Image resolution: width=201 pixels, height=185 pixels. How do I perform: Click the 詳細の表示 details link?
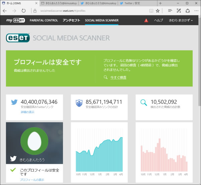[27, 112]
